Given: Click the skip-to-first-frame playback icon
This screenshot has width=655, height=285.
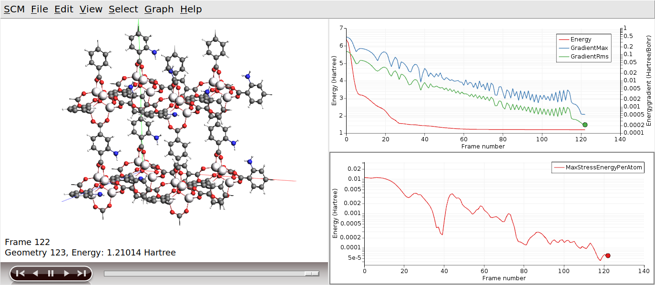Looking at the screenshot, I should pyautogui.click(x=20, y=273).
